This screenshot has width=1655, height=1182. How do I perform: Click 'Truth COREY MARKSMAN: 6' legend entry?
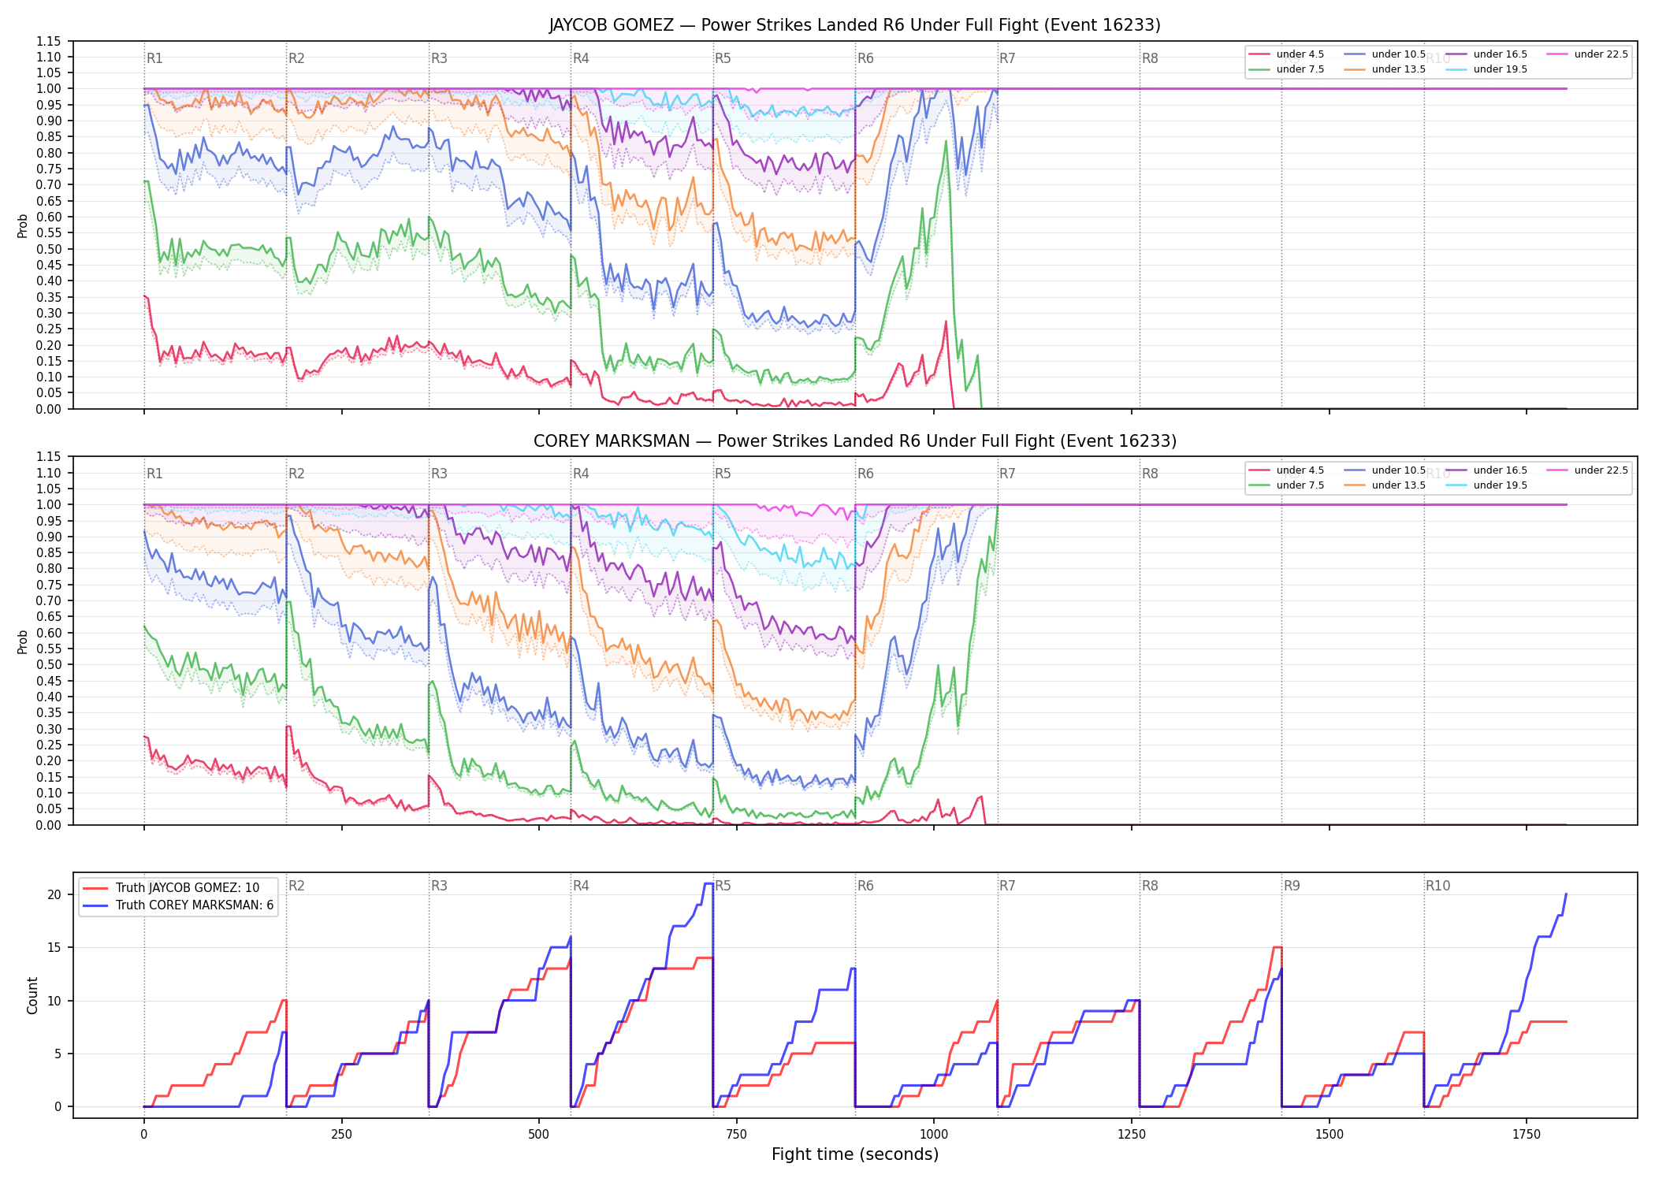178,905
